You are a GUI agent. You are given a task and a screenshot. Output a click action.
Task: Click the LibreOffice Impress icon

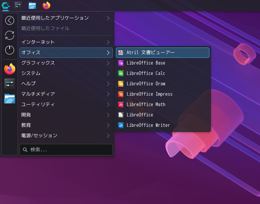point(121,94)
